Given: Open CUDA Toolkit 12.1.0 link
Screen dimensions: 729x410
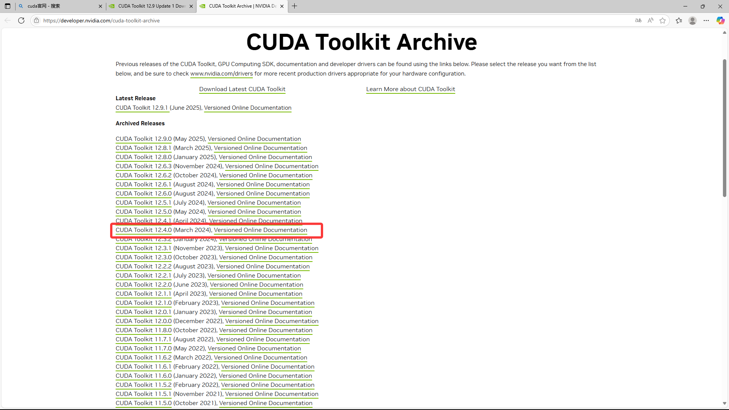Looking at the screenshot, I should 144,303.
